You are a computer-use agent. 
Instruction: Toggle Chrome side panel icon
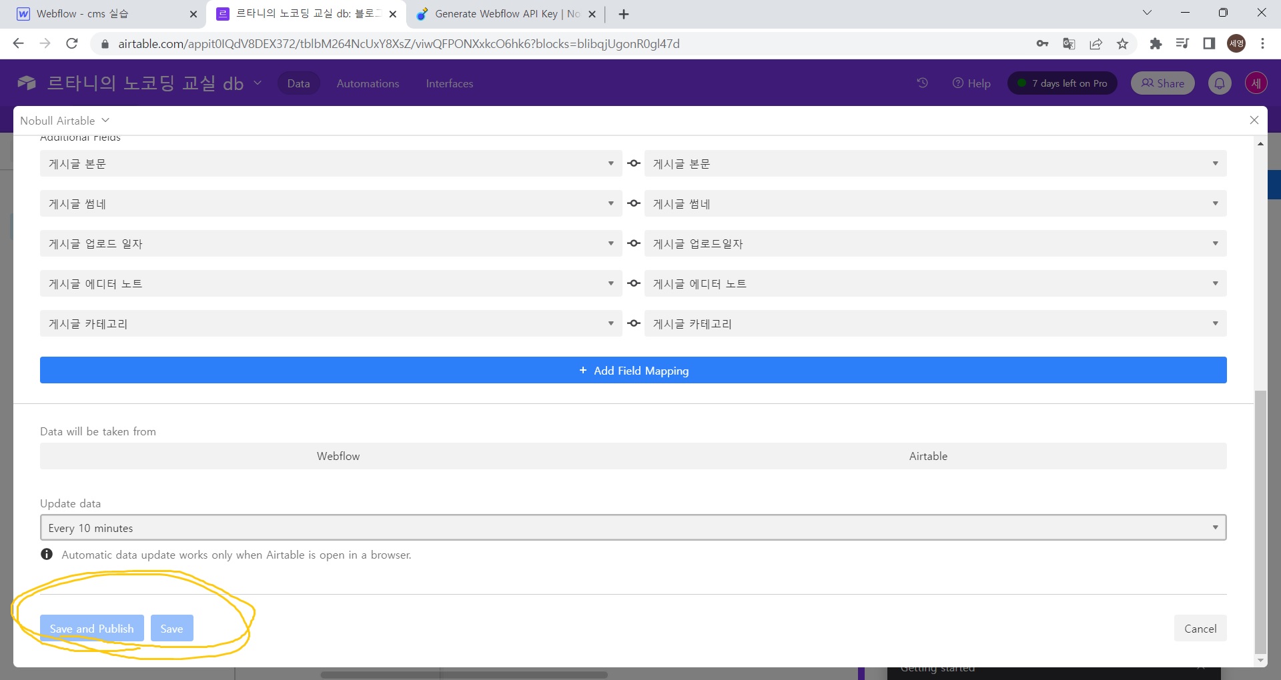tap(1209, 43)
